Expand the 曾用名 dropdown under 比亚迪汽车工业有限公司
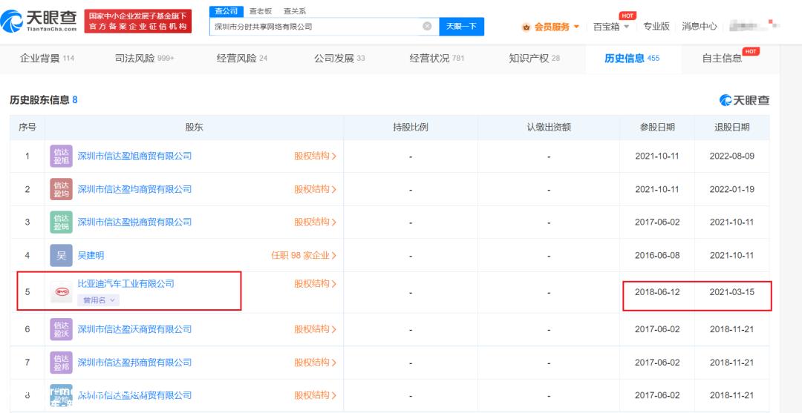The width and height of the screenshot is (802, 413). (x=99, y=300)
